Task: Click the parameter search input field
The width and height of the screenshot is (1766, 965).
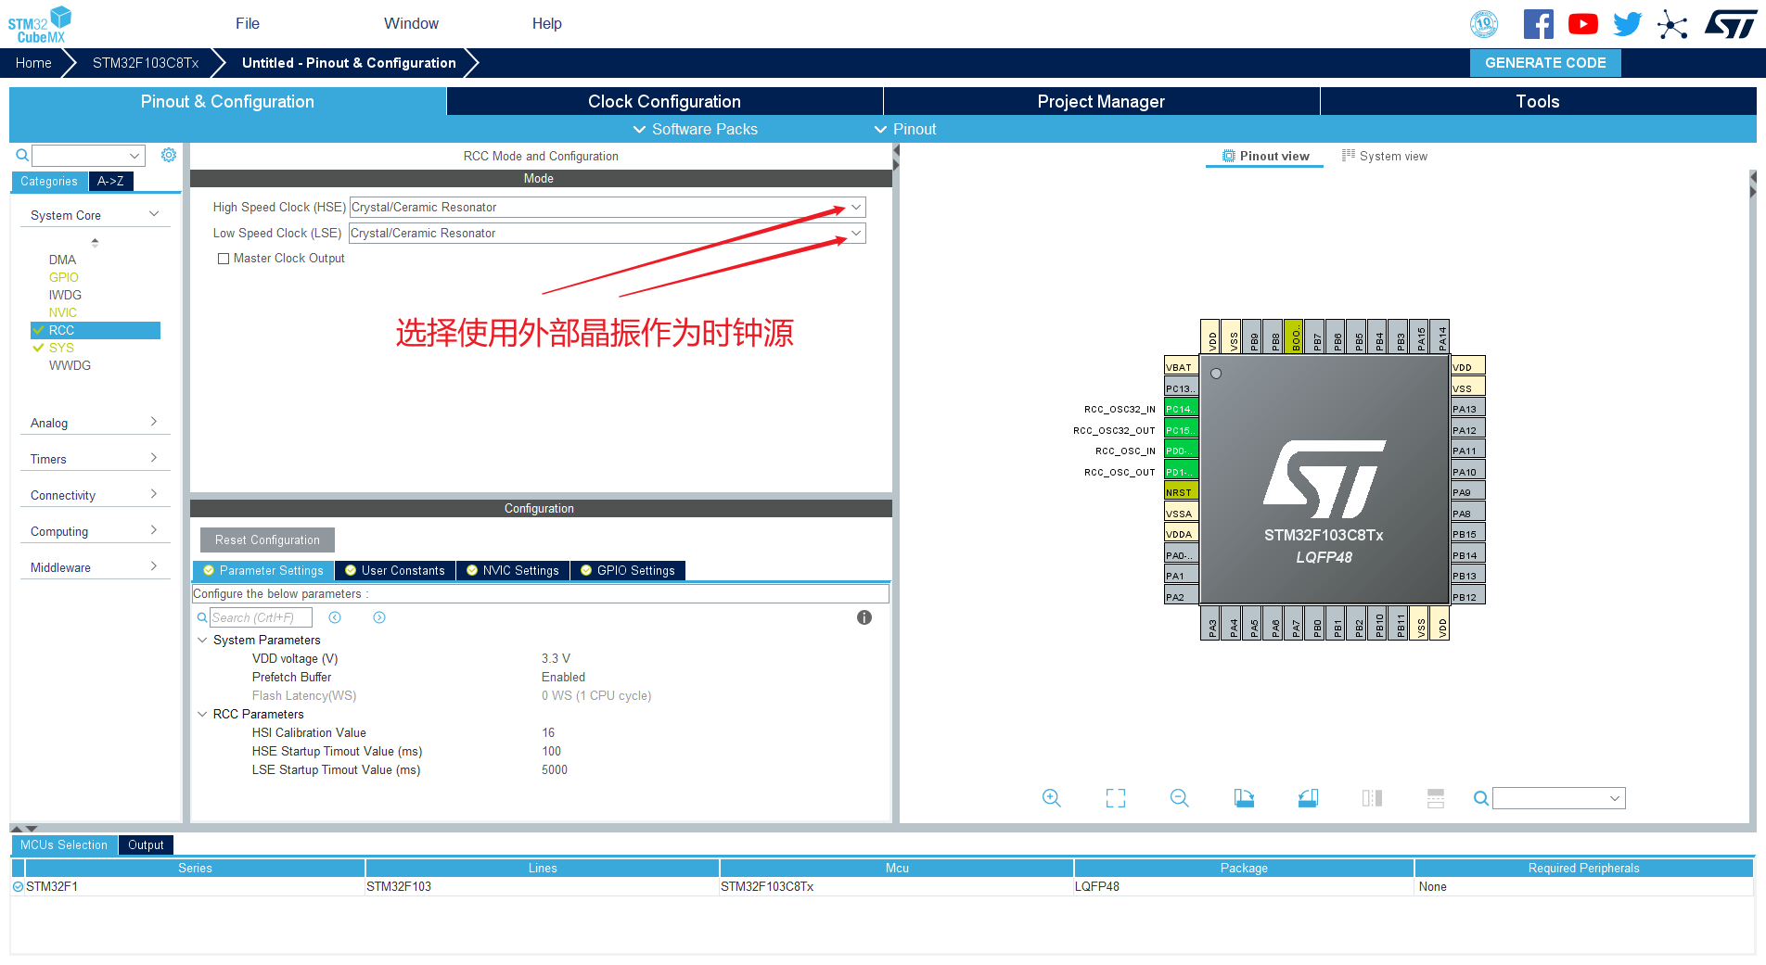Action: coord(261,617)
